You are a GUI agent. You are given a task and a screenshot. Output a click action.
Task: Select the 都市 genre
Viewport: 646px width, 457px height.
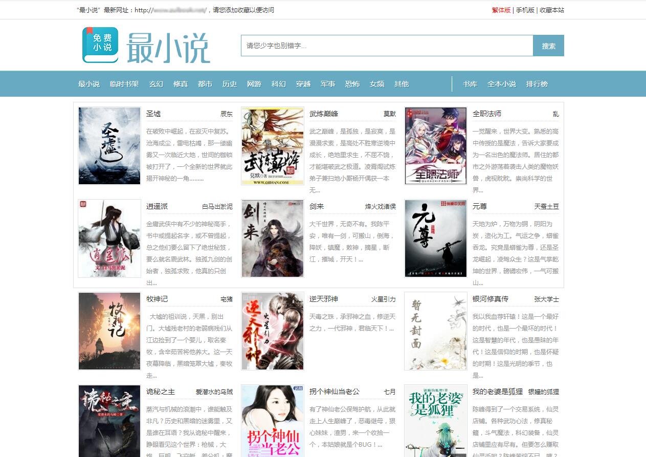[x=205, y=83]
